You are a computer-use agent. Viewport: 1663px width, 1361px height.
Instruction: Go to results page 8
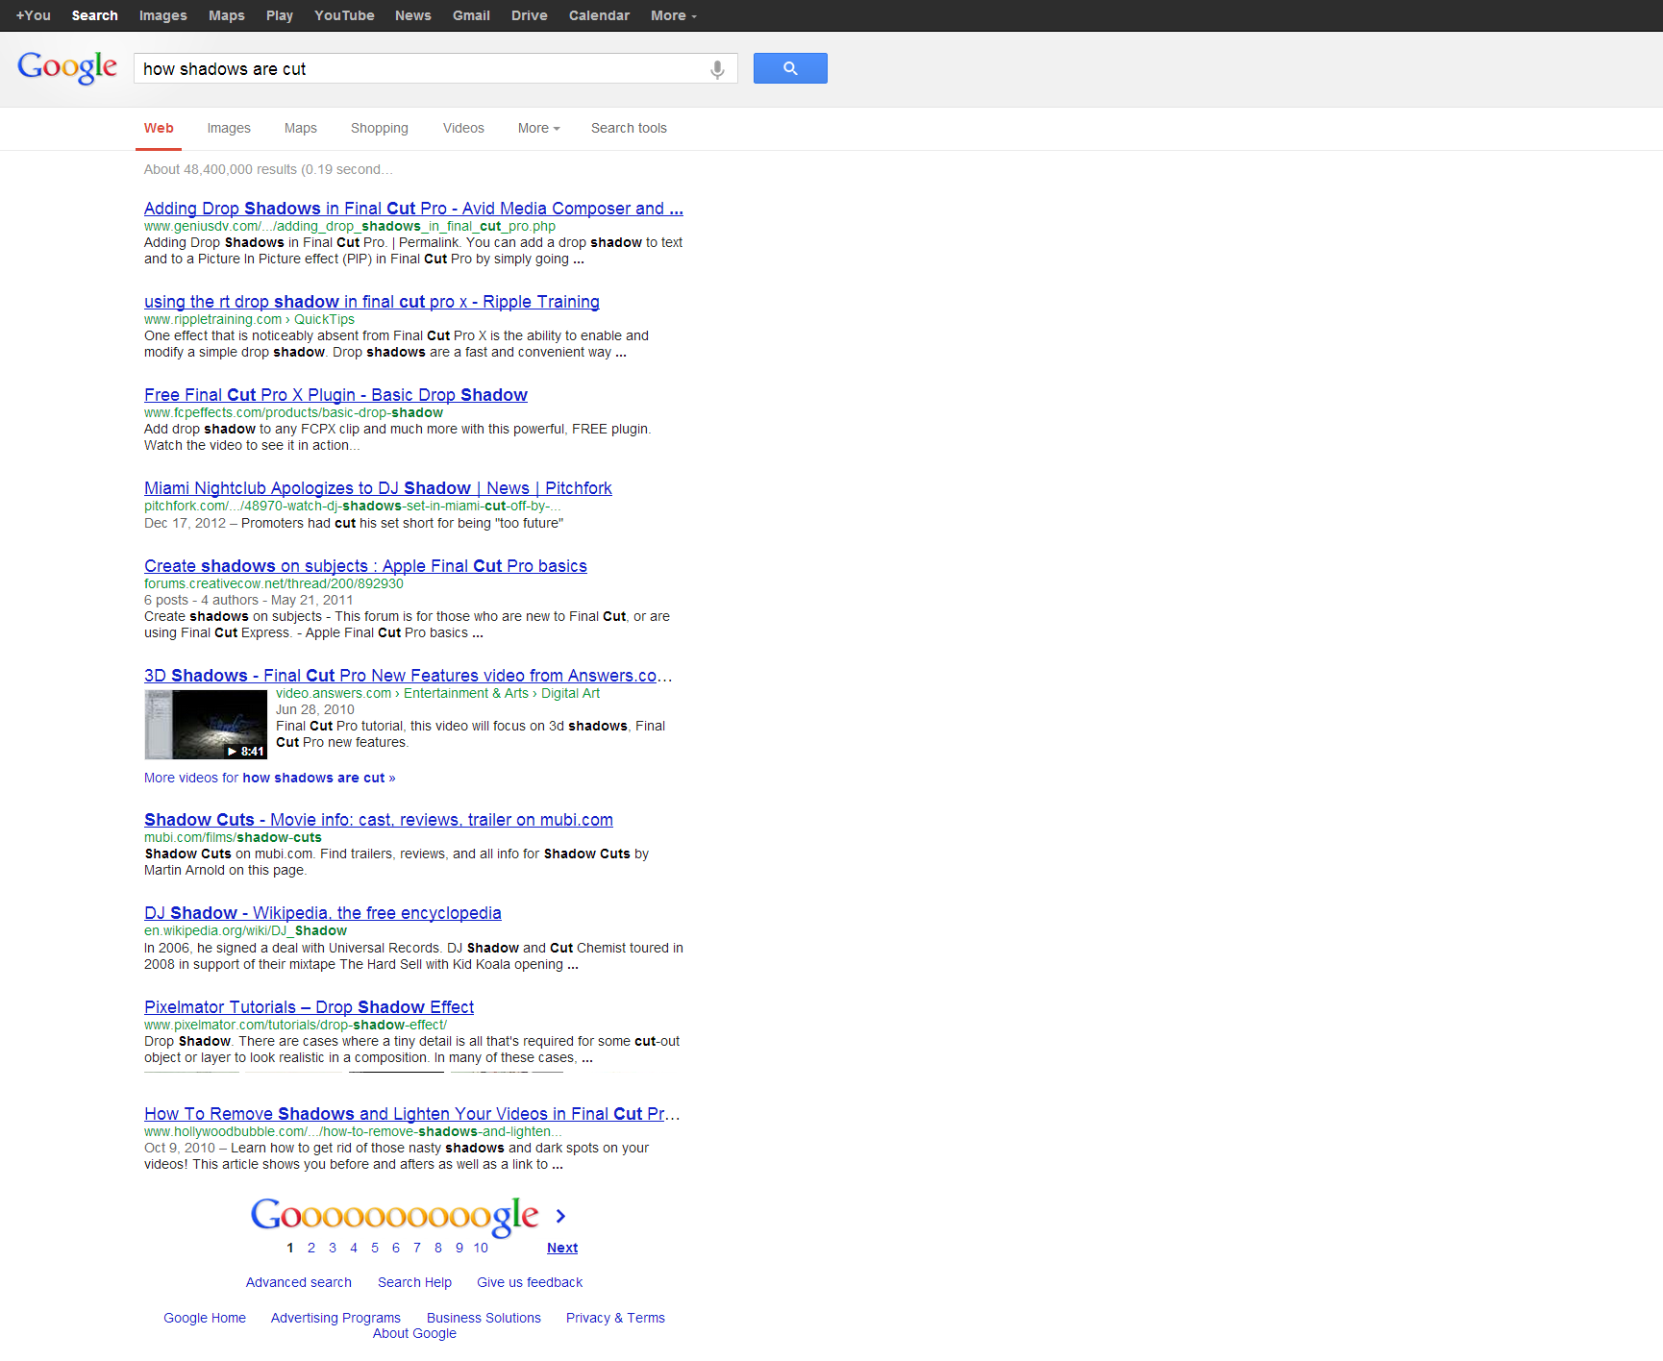click(x=438, y=1248)
